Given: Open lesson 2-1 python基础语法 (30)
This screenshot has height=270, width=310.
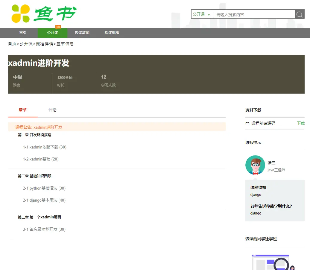Looking at the screenshot, I should 44,188.
